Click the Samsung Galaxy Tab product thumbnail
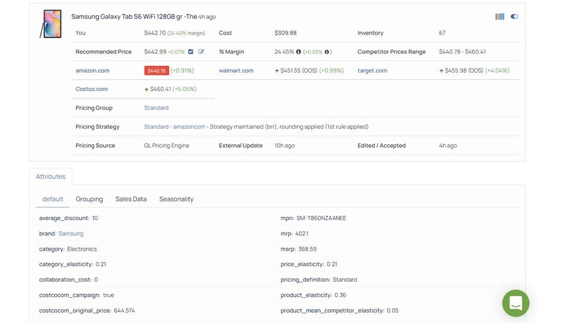Image resolution: width=574 pixels, height=323 pixels. (50, 24)
